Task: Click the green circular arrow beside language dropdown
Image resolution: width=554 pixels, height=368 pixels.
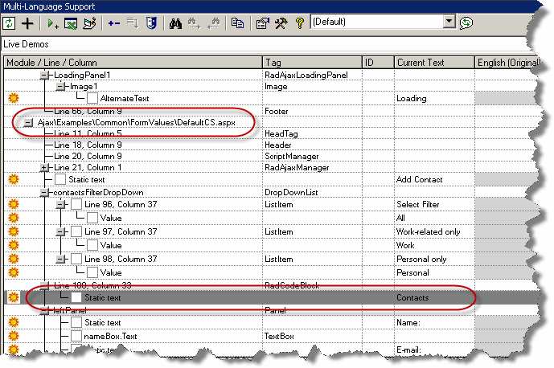Action: pos(466,23)
